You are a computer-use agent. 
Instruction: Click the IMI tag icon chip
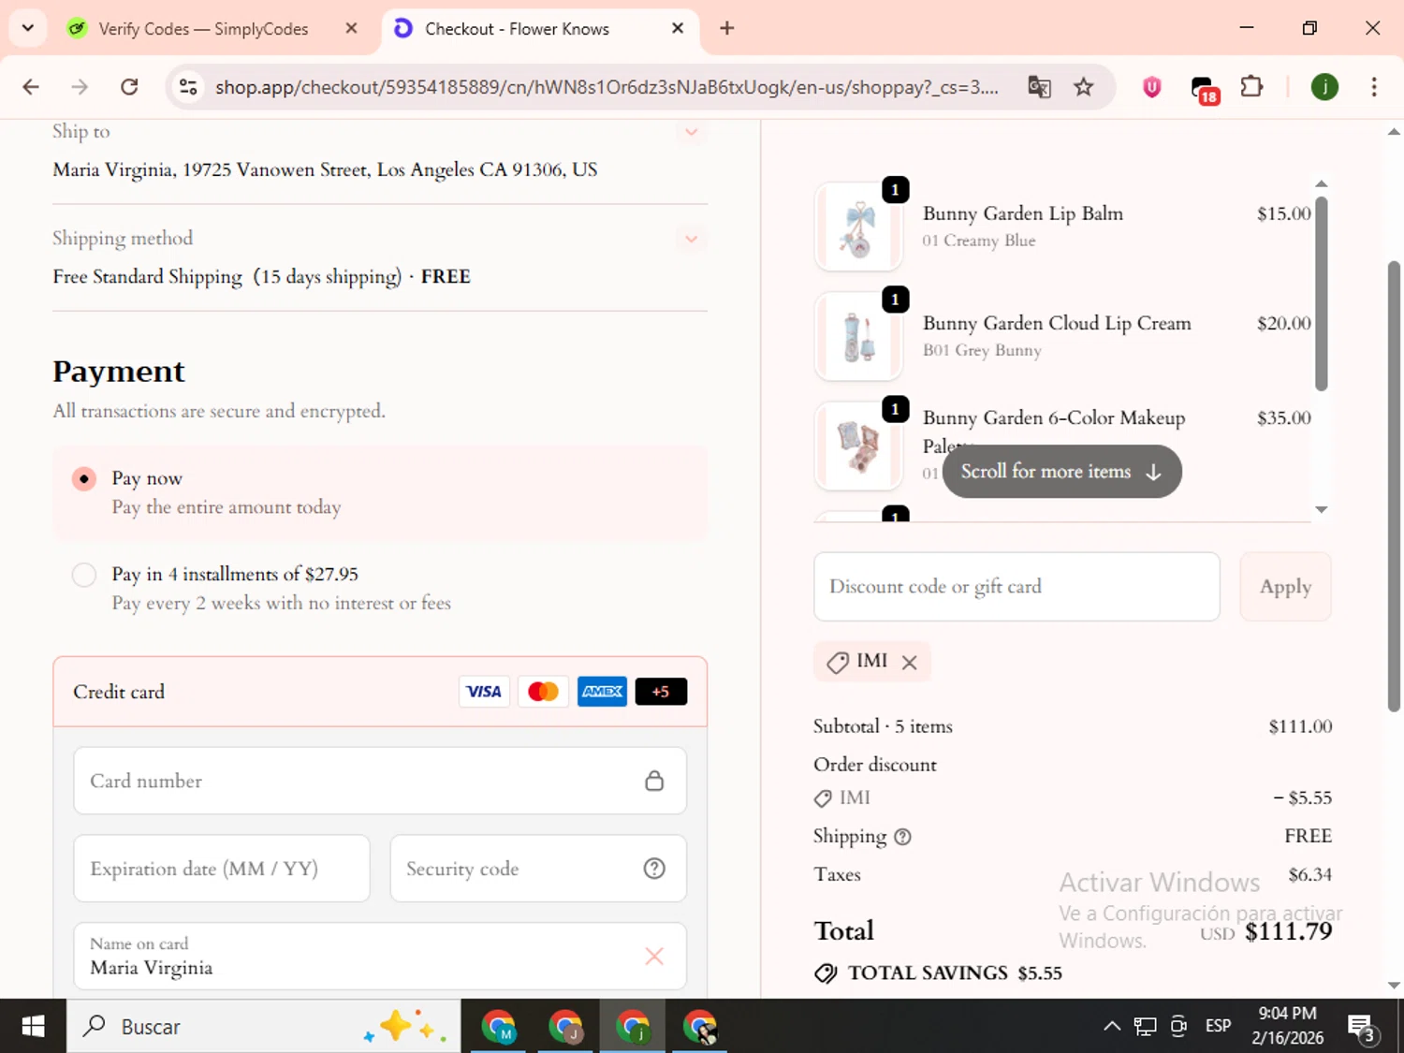coord(838,663)
